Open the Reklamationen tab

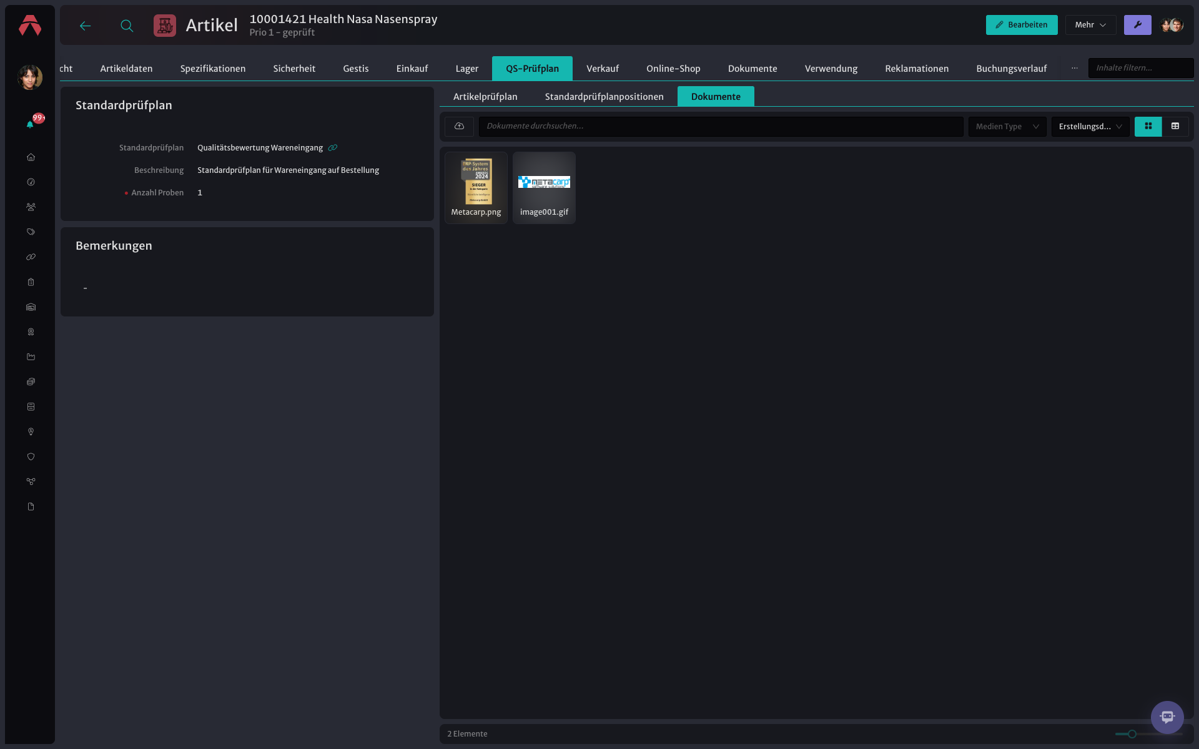coord(917,69)
